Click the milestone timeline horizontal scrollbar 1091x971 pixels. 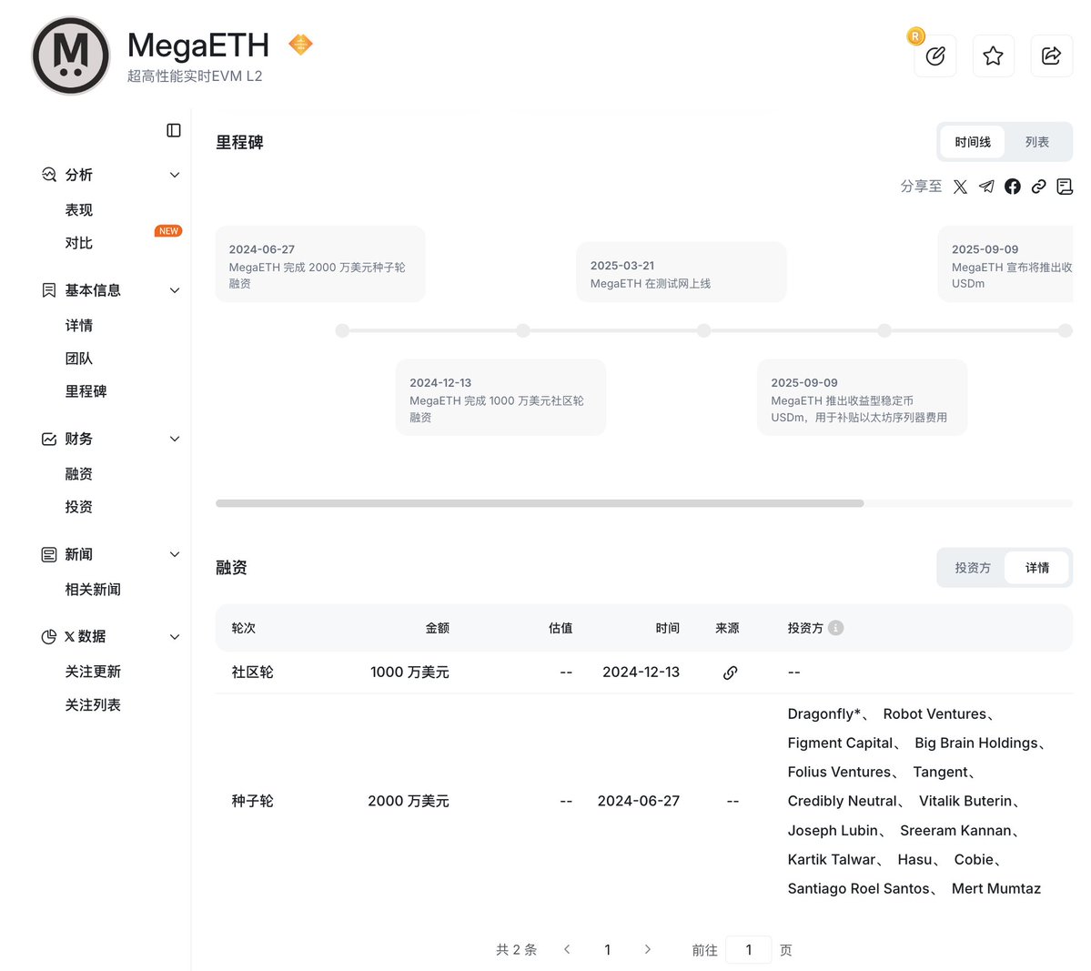coord(540,503)
